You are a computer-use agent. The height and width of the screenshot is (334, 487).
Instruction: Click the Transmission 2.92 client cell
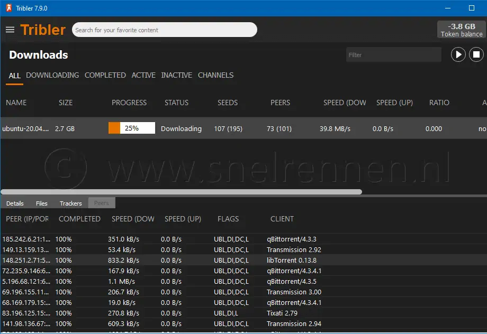294,249
